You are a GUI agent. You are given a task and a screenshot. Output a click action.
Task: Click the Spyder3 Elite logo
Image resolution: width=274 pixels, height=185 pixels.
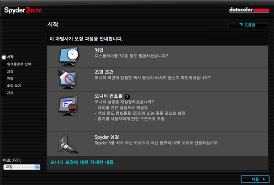click(x=23, y=10)
